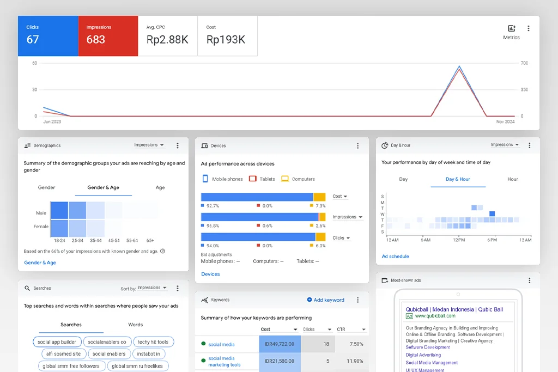The image size is (558, 372).
Task: Open overview chart three-dot menu
Action: click(x=528, y=28)
